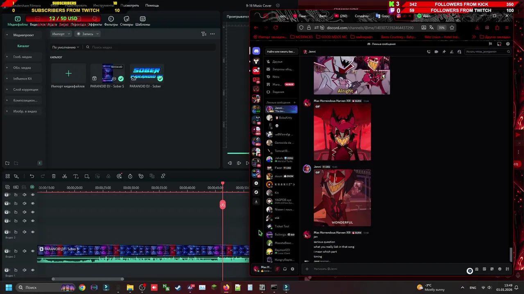Viewport: 524px width, 294px height.
Task: Expand the Обл. медиа section
Action: (x=7, y=68)
